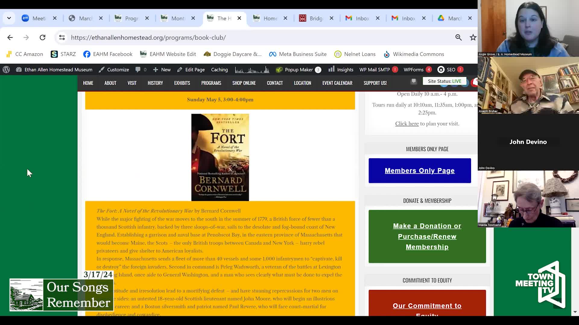Open the first Gmail Inbox tab

(357, 18)
